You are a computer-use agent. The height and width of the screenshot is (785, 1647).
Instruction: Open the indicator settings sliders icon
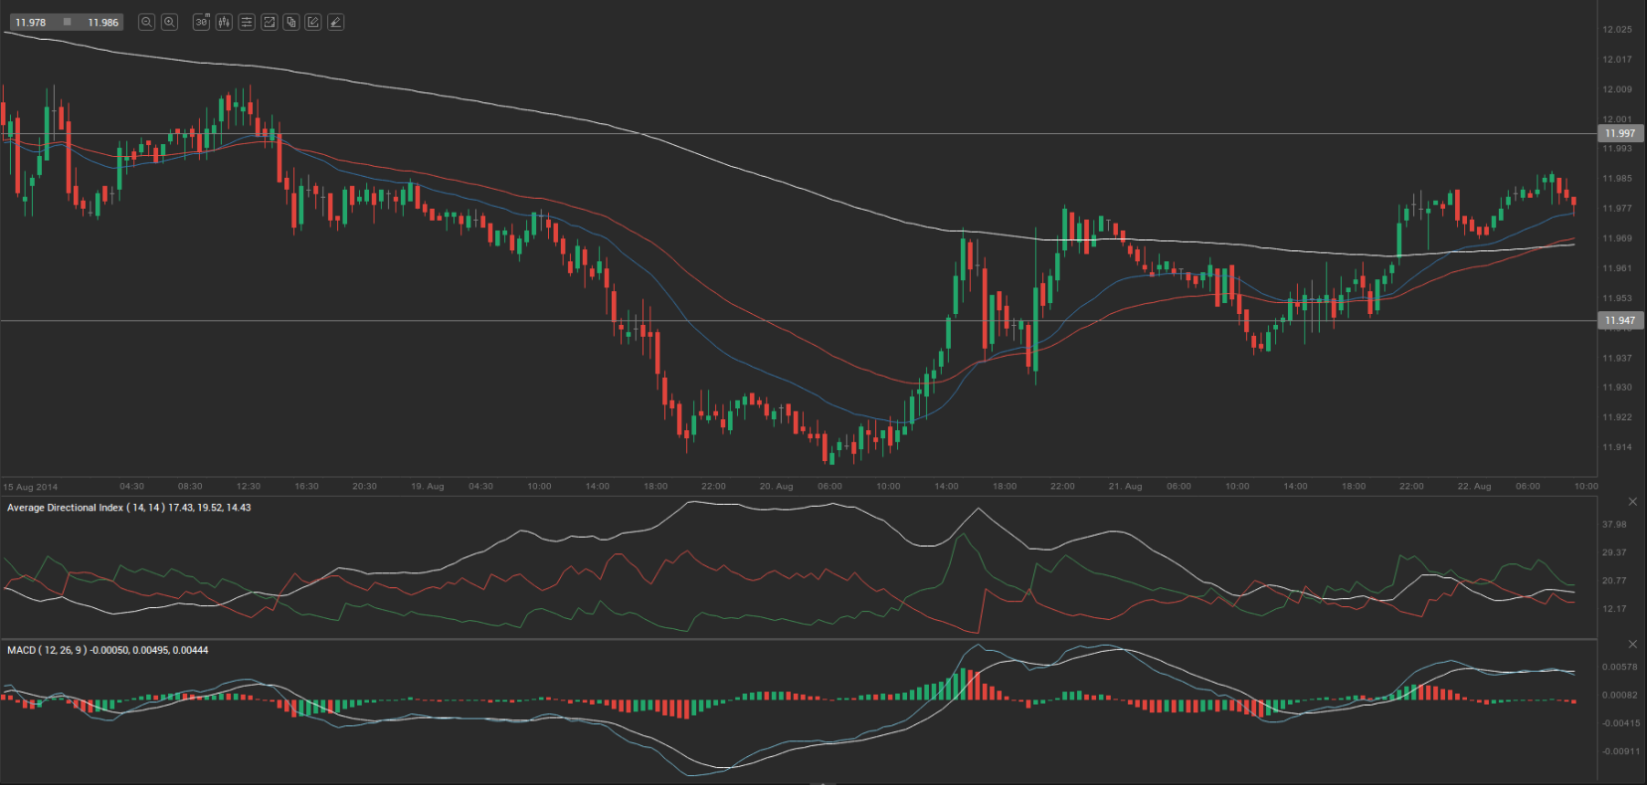[x=247, y=22]
